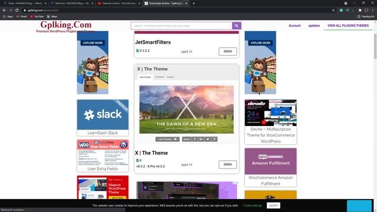Image resolution: width=377 pixels, height=212 pixels.
Task: Open a new browser tab with plus icon
Action: (194, 4)
